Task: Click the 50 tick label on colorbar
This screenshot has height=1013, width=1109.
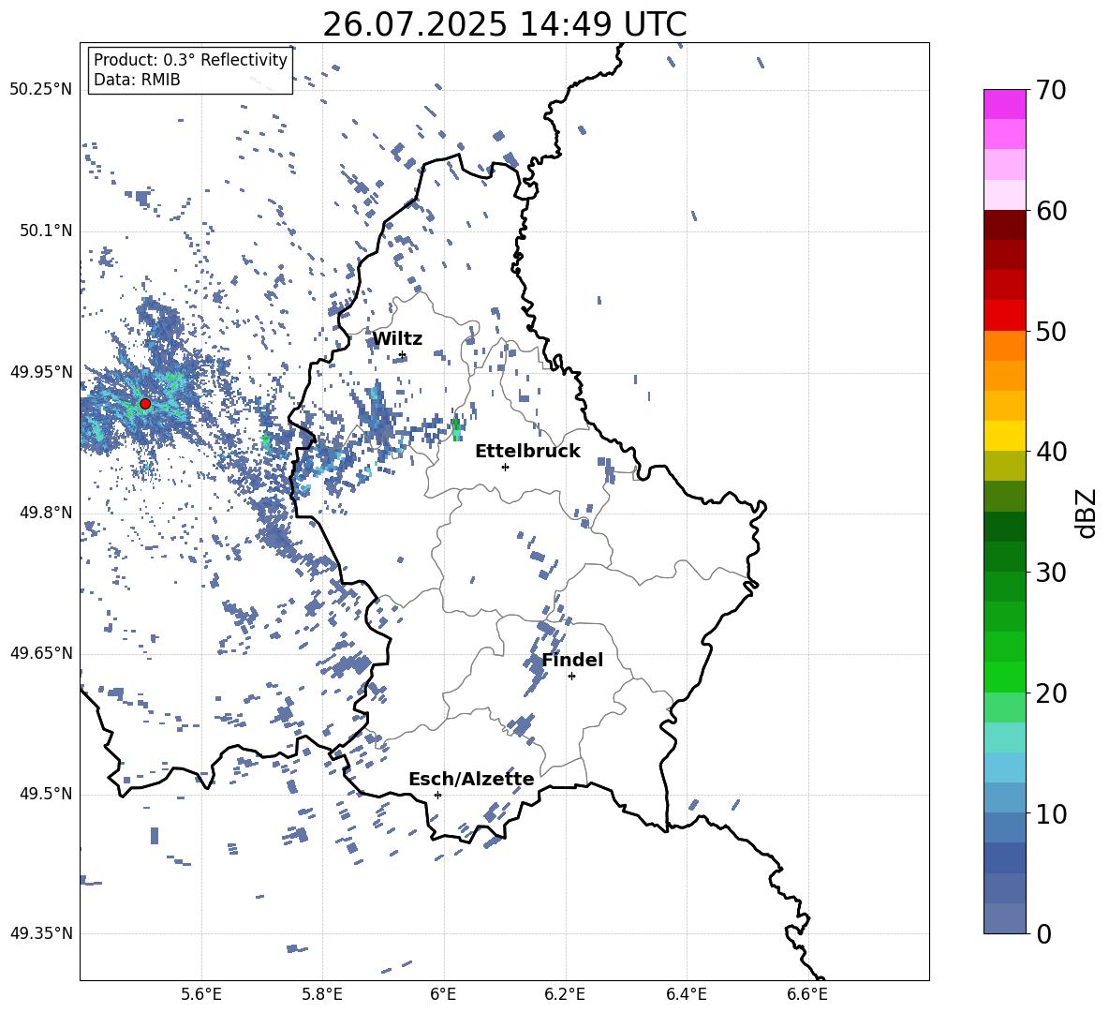Action: (x=1051, y=332)
